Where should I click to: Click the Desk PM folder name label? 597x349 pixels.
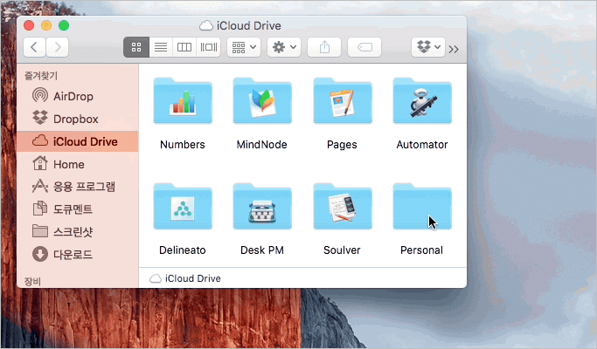coord(262,250)
